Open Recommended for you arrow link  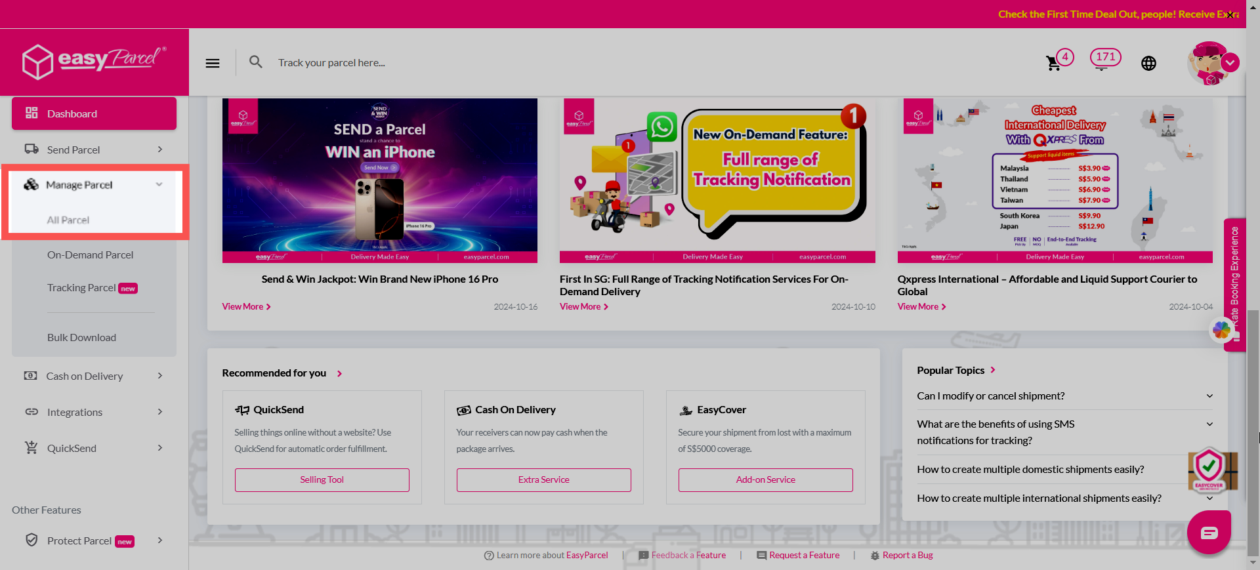pyautogui.click(x=339, y=373)
